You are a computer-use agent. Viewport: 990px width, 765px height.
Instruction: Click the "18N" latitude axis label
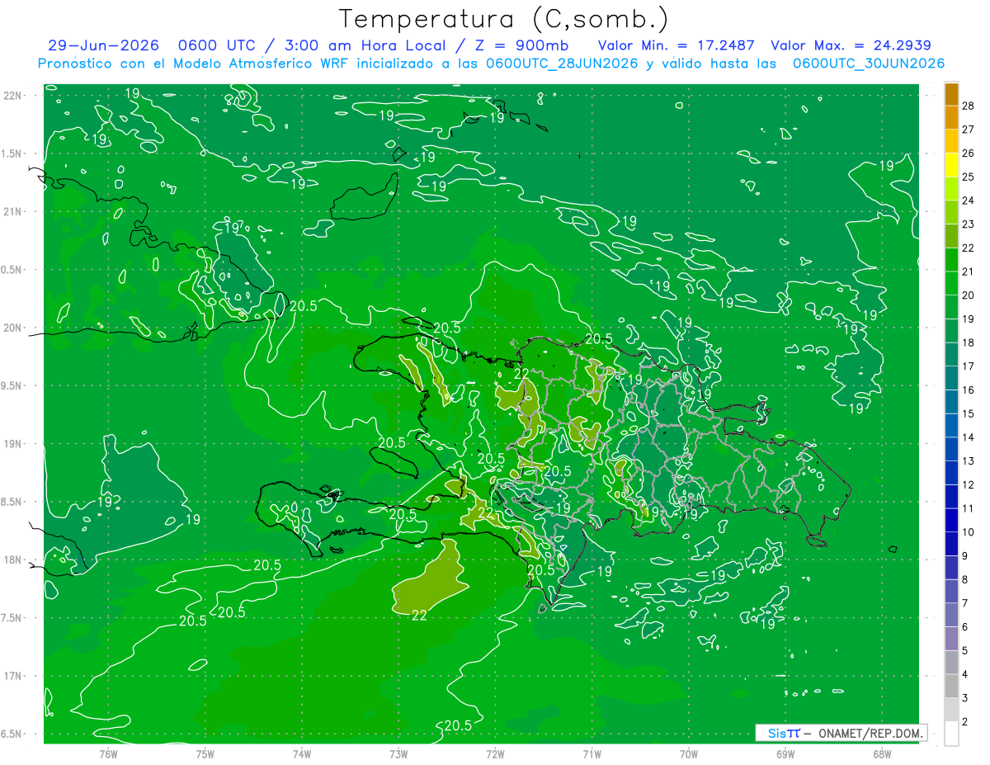click(14, 560)
